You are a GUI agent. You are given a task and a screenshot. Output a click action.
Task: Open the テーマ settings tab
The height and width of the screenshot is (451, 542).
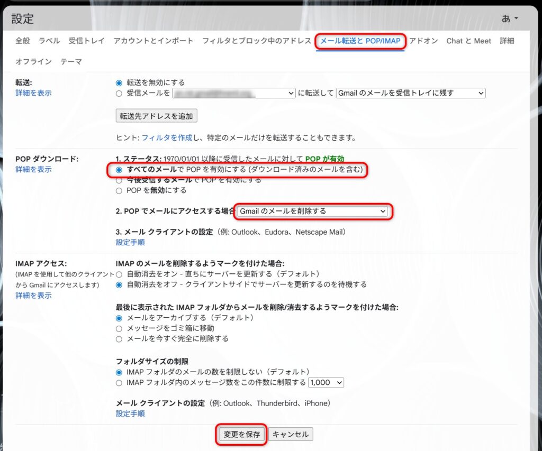tap(71, 61)
